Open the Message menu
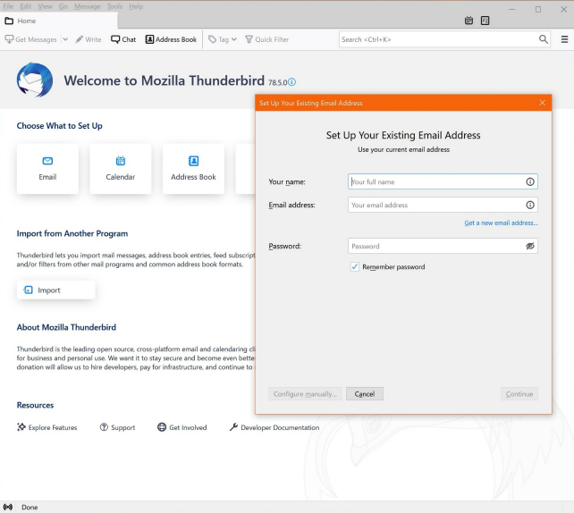The width and height of the screenshot is (574, 513). tap(87, 6)
